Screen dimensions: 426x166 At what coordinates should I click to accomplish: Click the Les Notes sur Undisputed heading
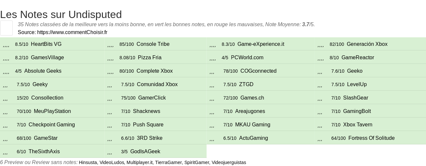pos(61,14)
